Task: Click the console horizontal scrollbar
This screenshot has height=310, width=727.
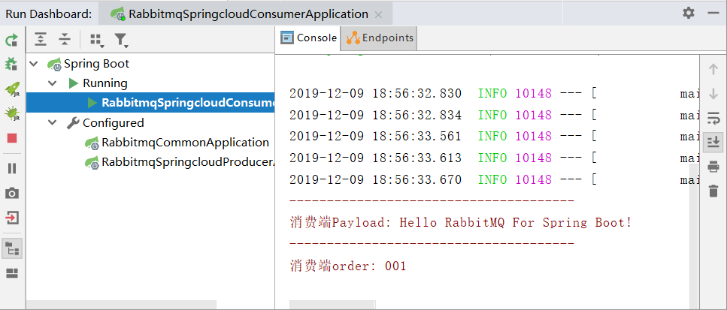Action: point(332,305)
